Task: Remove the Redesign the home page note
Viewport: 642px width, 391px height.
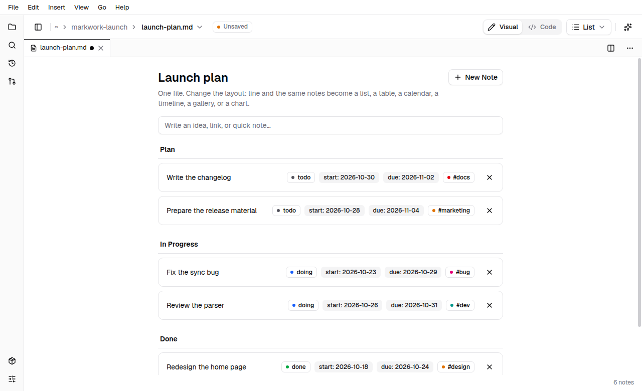Action: [490, 367]
